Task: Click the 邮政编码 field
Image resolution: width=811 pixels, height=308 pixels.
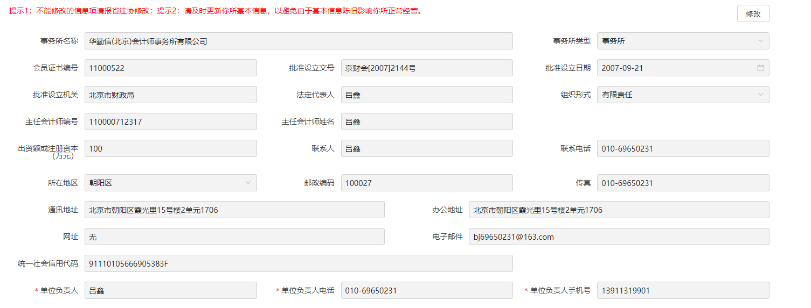Action: click(x=426, y=183)
